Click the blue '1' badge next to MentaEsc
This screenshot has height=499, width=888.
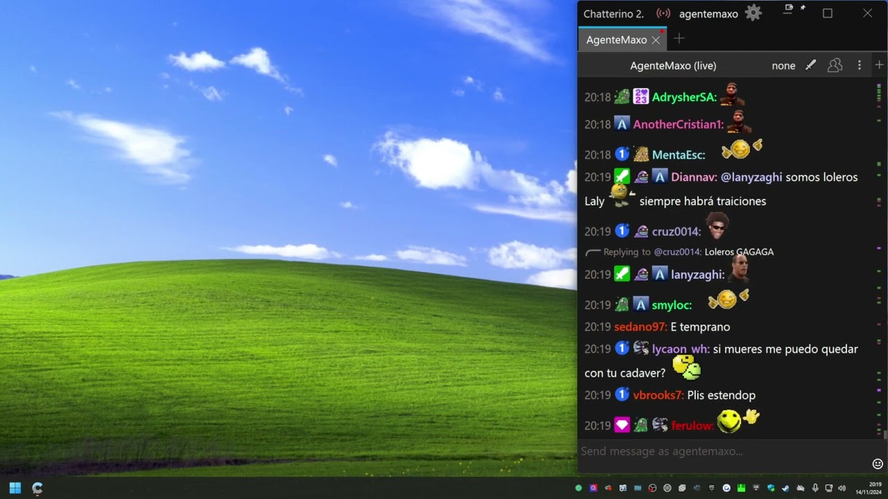(622, 155)
